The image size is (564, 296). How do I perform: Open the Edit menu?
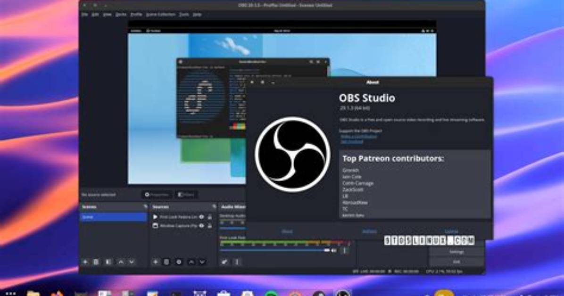coord(95,15)
